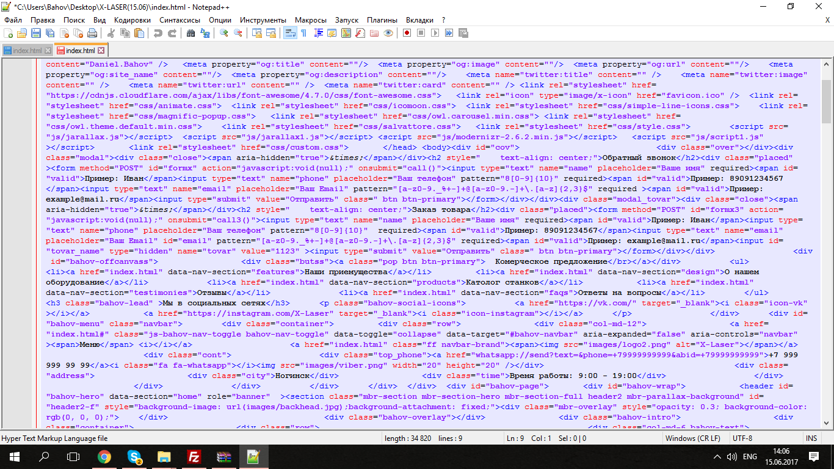834x469 pixels.
Task: Click the scrollbar down arrow
Action: point(827,422)
